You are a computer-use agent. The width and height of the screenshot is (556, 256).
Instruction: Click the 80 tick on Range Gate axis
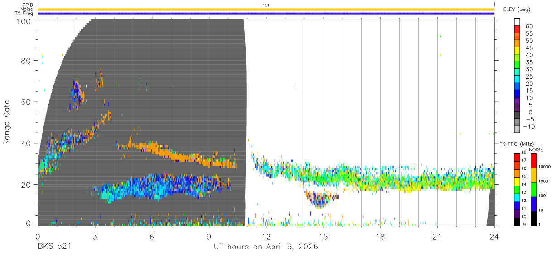26,61
